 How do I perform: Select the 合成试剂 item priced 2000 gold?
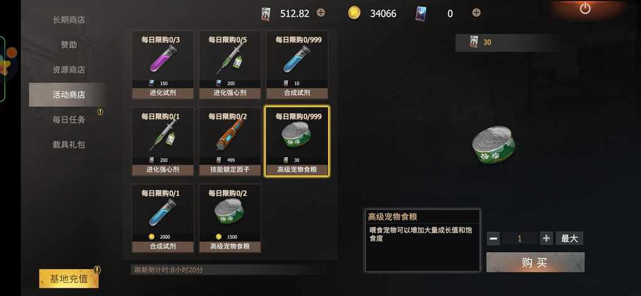click(x=163, y=218)
